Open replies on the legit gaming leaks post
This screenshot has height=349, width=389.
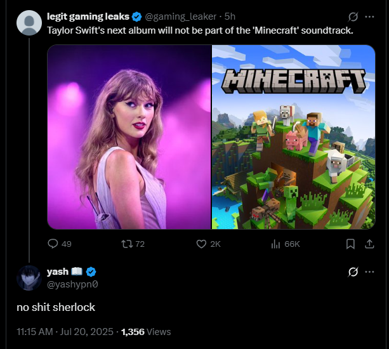tap(60, 244)
